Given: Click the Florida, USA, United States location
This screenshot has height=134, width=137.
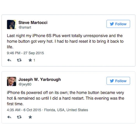Looking at the screenshot, I should click(66, 110).
